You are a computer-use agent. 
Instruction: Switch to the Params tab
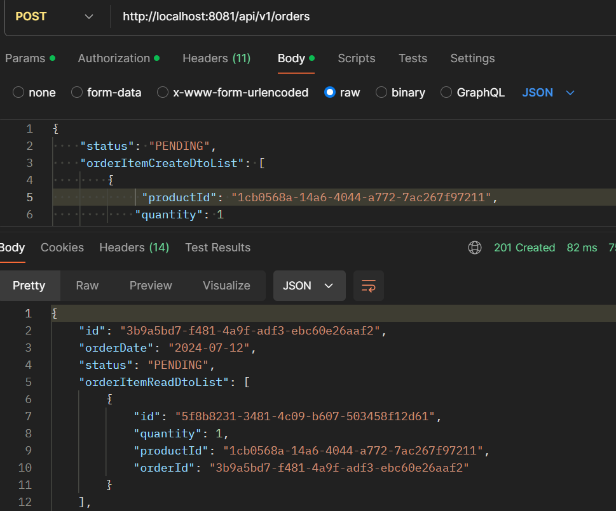pyautogui.click(x=31, y=58)
